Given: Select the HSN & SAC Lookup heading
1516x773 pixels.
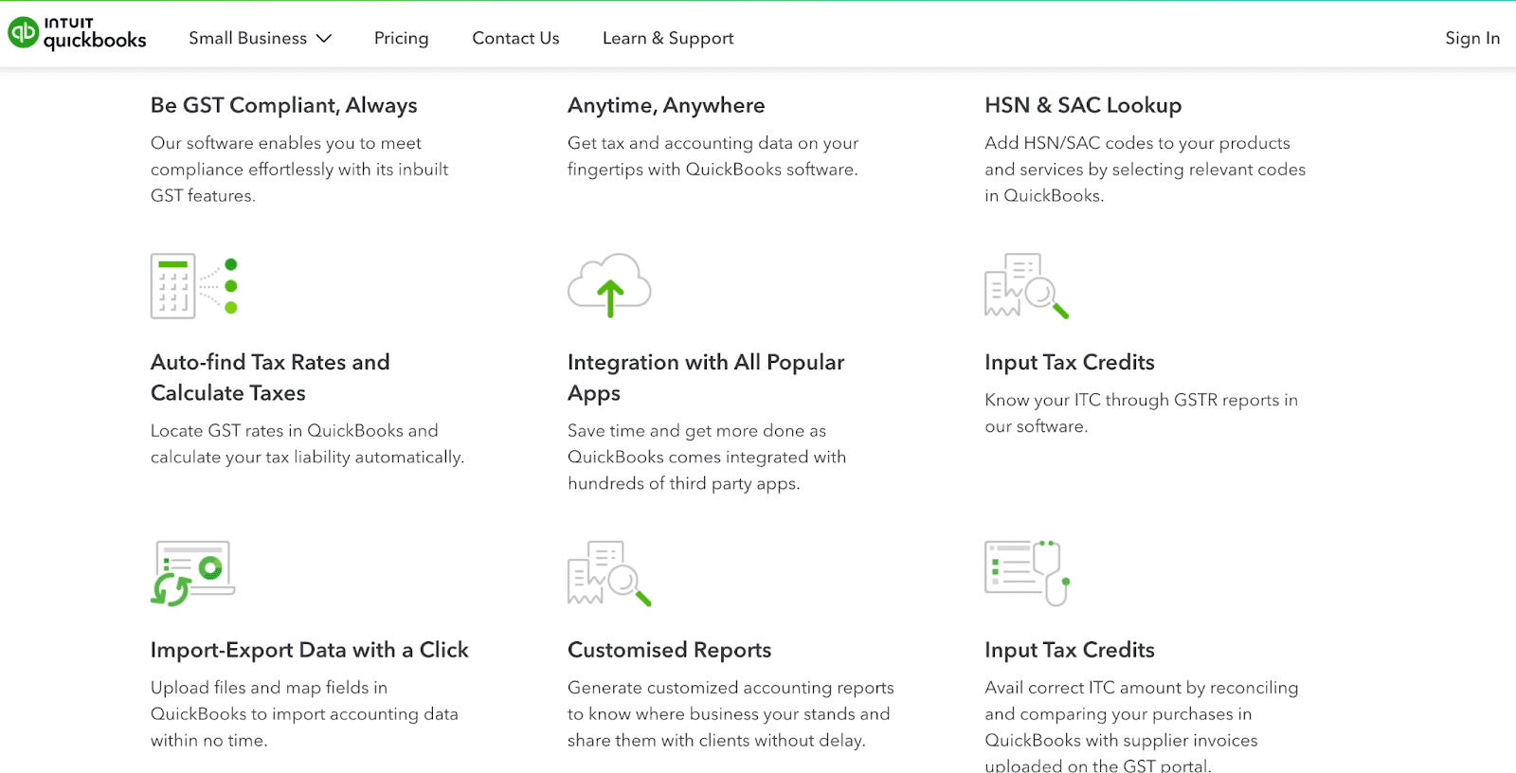Looking at the screenshot, I should pos(1083,105).
